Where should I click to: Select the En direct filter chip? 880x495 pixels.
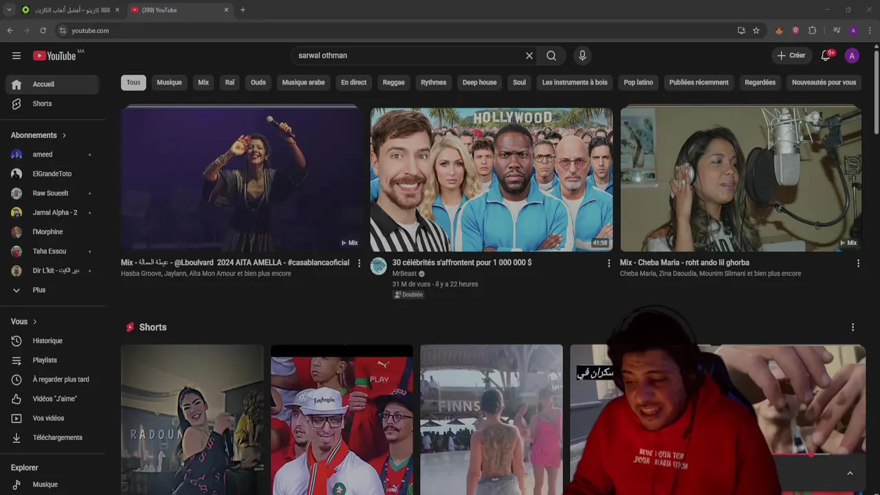pos(354,82)
